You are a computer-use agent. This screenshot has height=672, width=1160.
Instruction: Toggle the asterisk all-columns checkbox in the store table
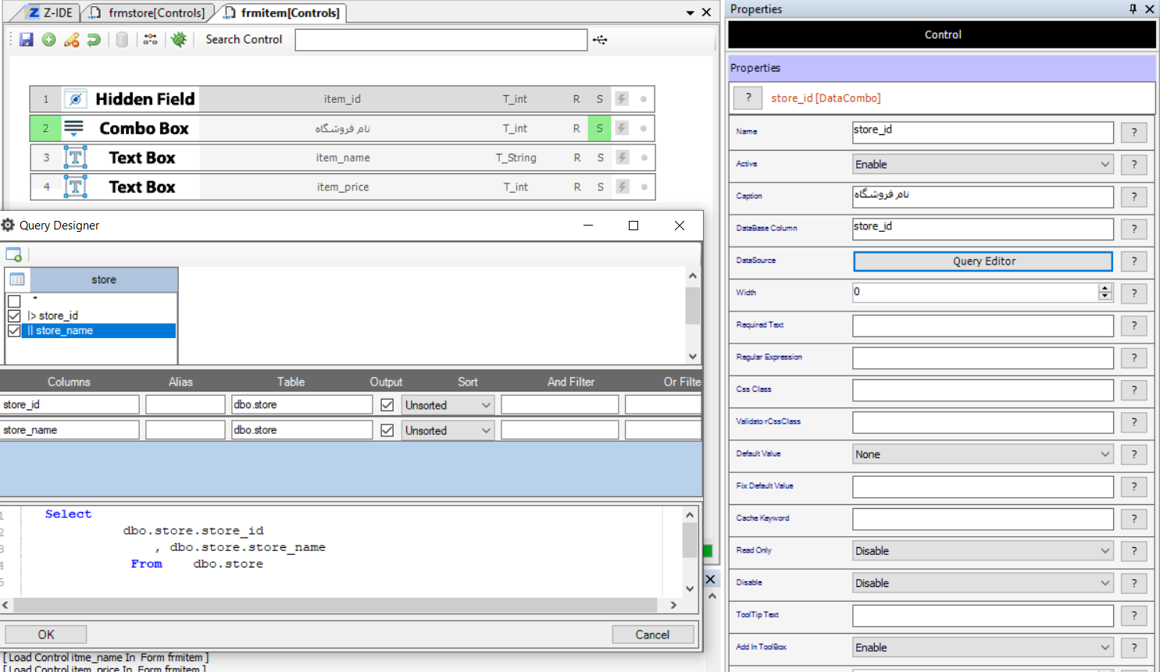pyautogui.click(x=14, y=301)
